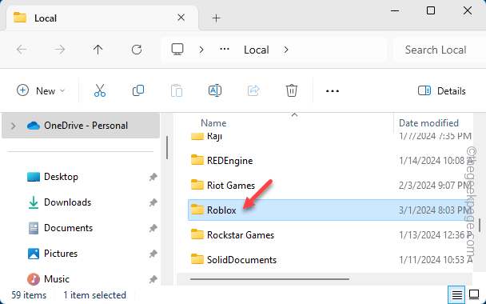The width and height of the screenshot is (486, 304).
Task: Click the navigation pane vertical scrollbar
Action: 167,148
